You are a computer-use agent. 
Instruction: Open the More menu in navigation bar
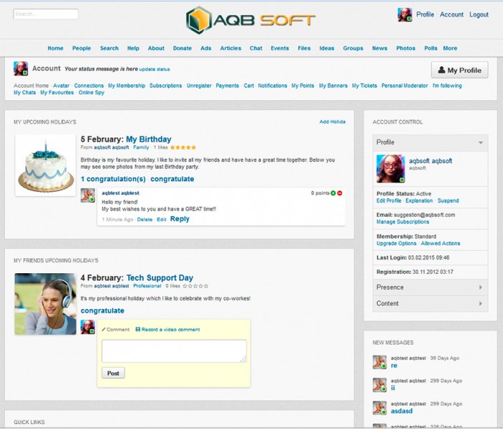coord(450,49)
